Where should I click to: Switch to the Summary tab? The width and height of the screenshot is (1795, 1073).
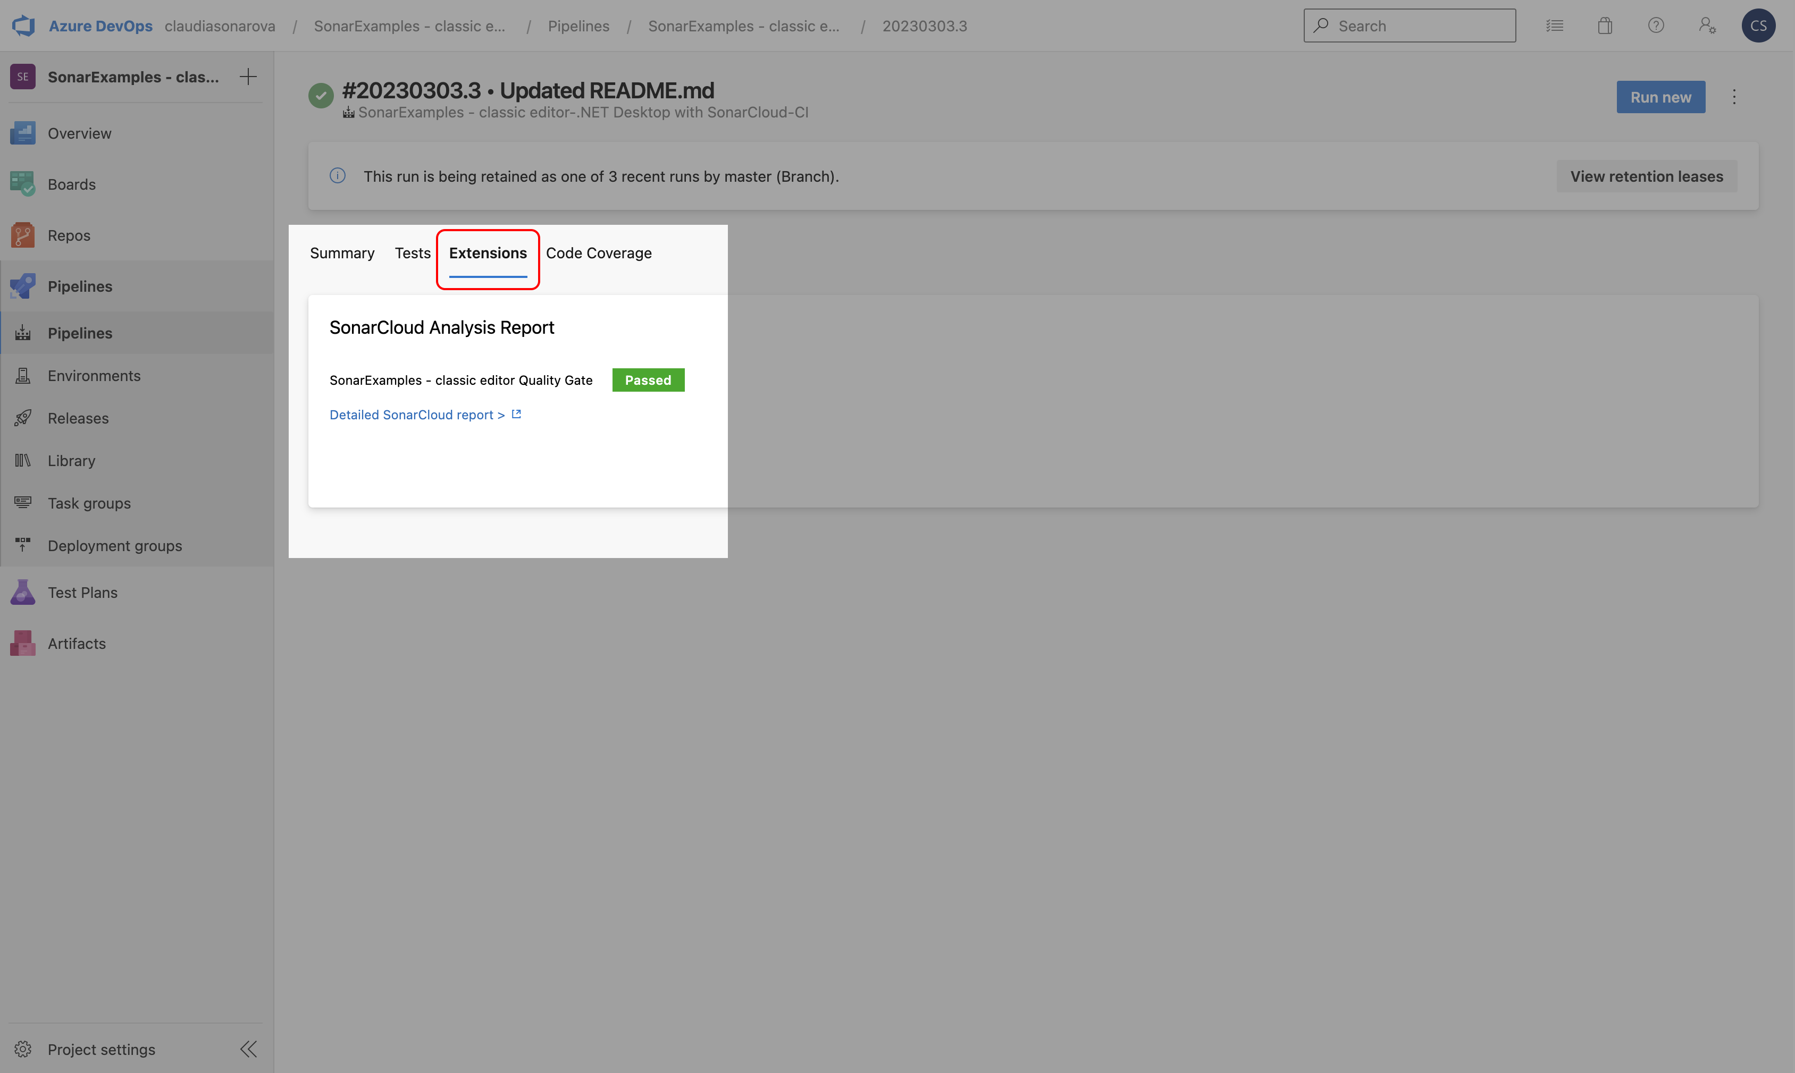click(x=342, y=253)
